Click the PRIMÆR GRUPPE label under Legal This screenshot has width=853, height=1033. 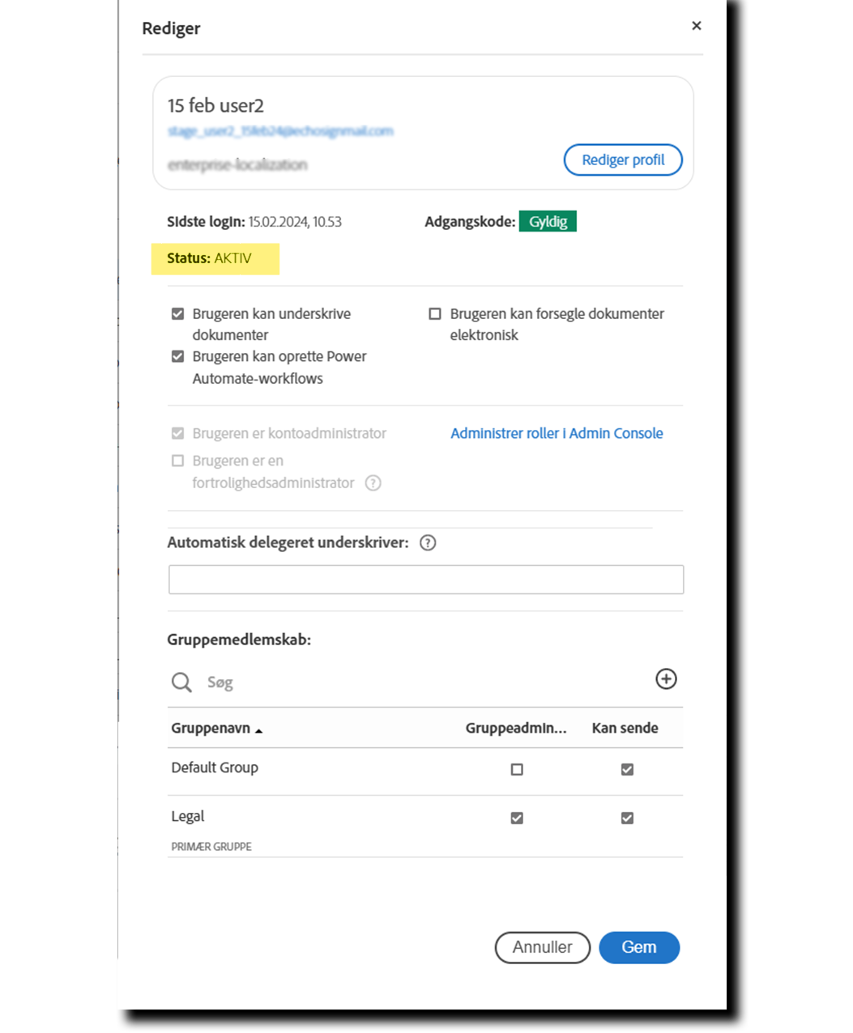point(211,847)
